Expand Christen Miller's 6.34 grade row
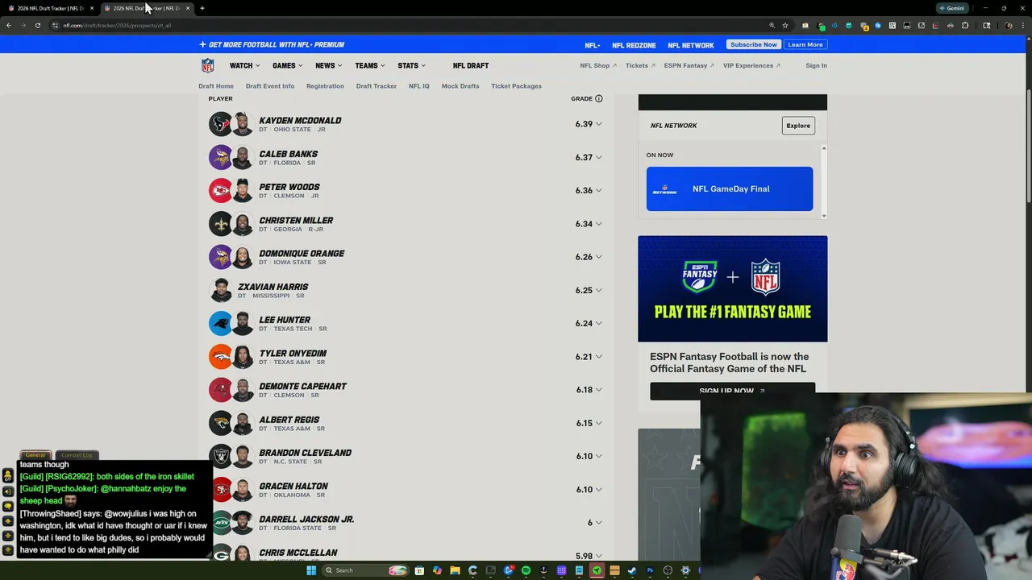Viewport: 1032px width, 580px height. (x=598, y=224)
